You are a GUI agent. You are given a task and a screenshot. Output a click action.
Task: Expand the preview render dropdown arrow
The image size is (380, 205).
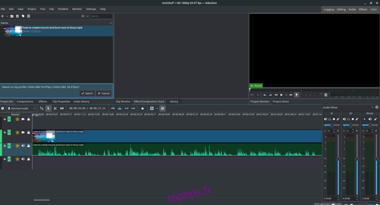157,108
